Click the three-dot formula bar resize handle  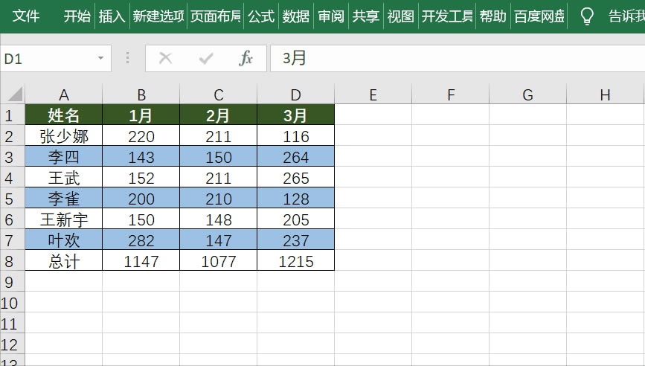[127, 58]
